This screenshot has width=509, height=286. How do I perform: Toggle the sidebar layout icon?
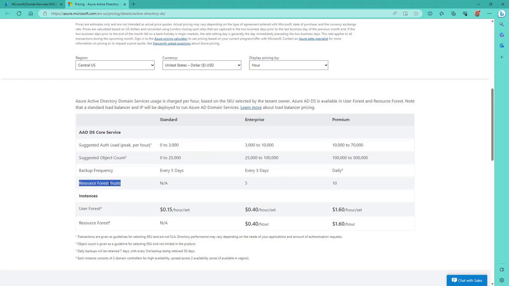pos(502,270)
